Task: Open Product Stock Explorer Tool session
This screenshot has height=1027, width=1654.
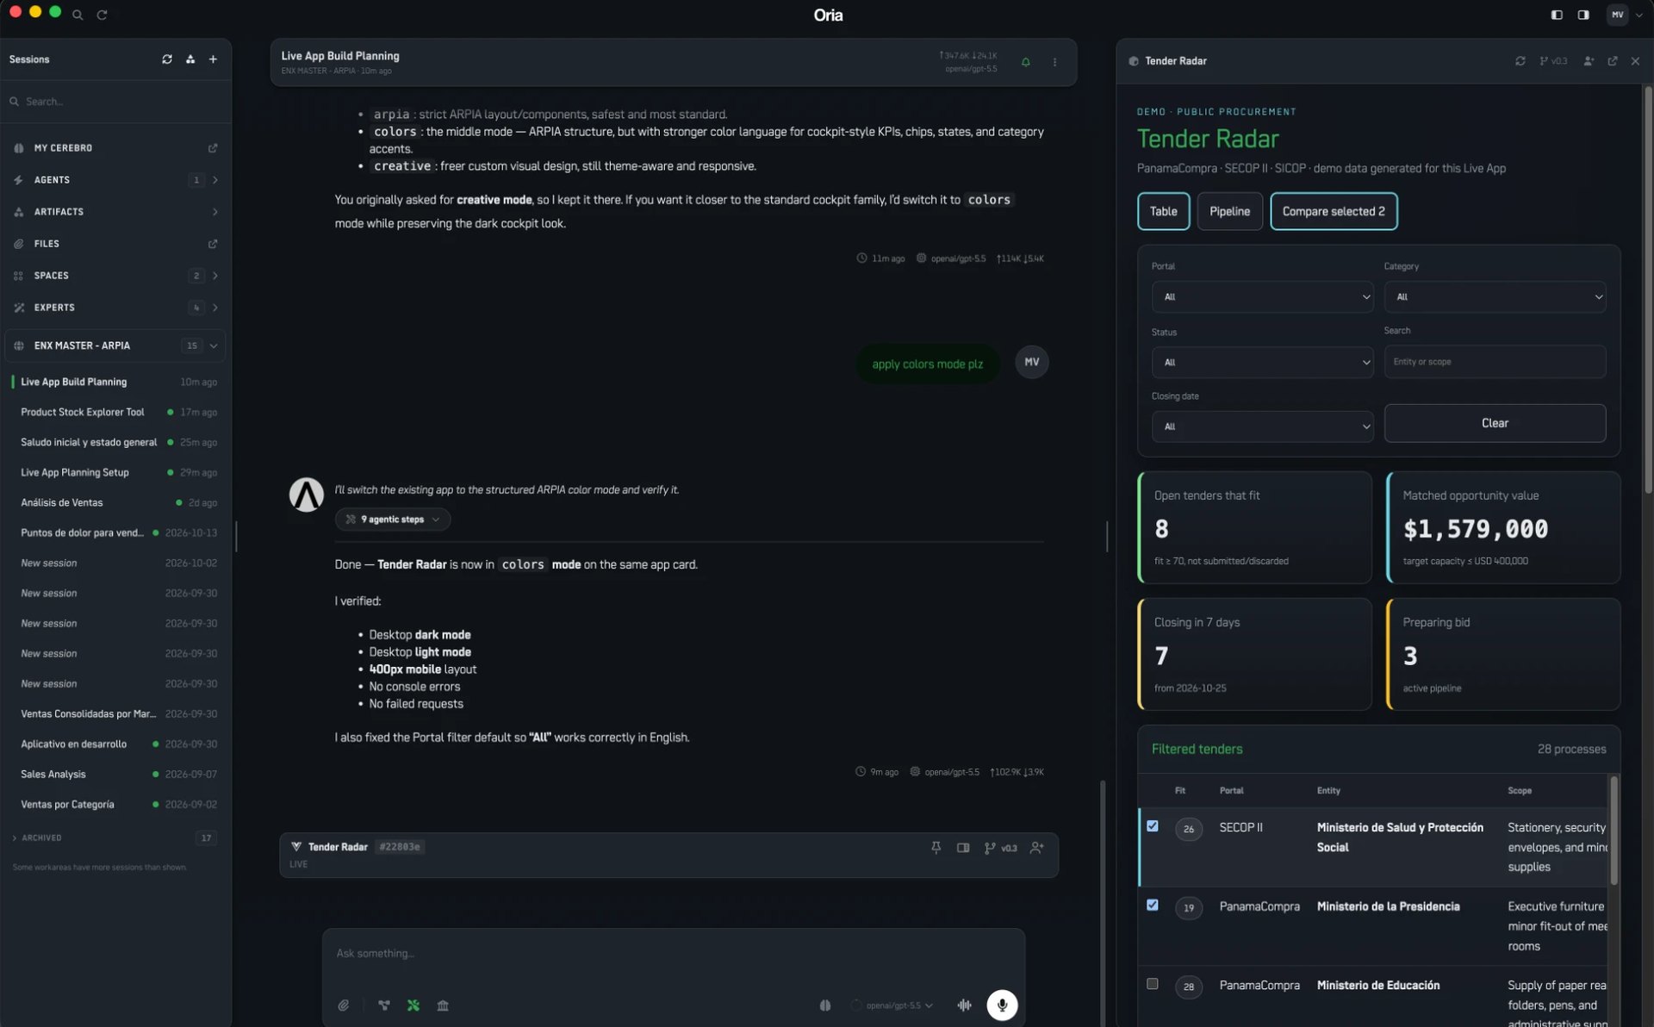Action: click(x=115, y=412)
